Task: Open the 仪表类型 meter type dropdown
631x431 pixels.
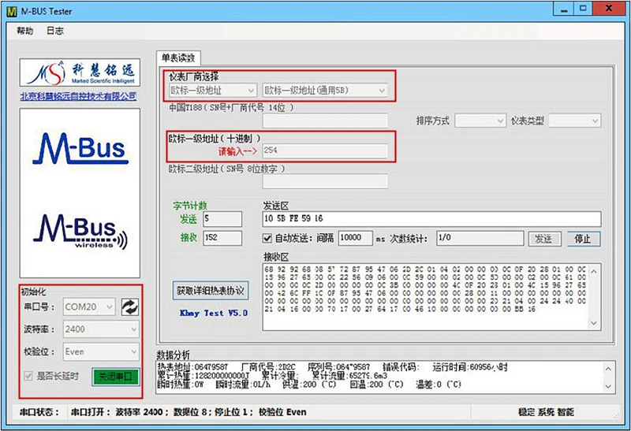Action: click(576, 121)
